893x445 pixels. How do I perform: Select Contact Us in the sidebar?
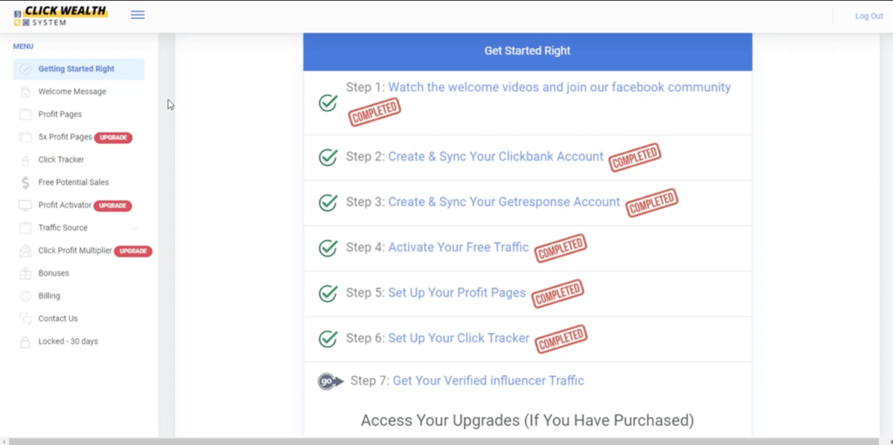click(x=58, y=318)
